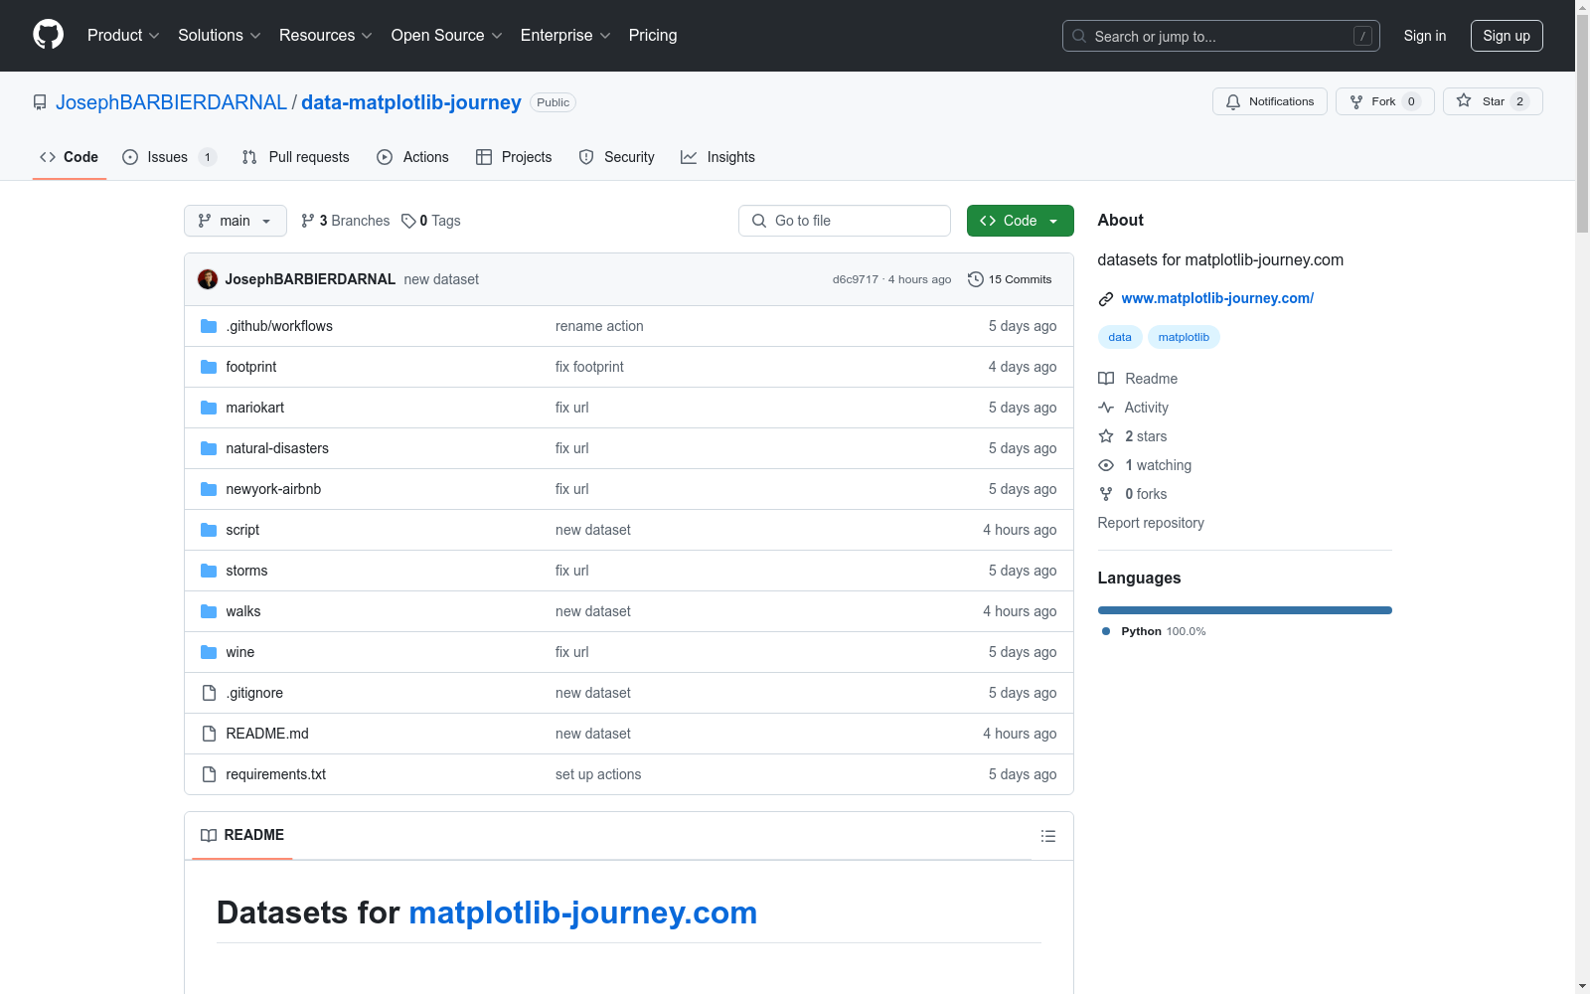
Task: Open the Pull requests tab
Action: 296,157
